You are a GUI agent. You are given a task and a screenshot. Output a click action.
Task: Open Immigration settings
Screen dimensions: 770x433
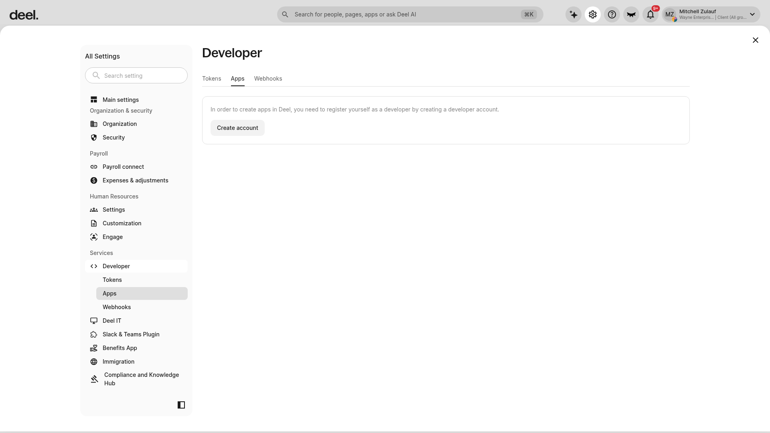pyautogui.click(x=136, y=362)
